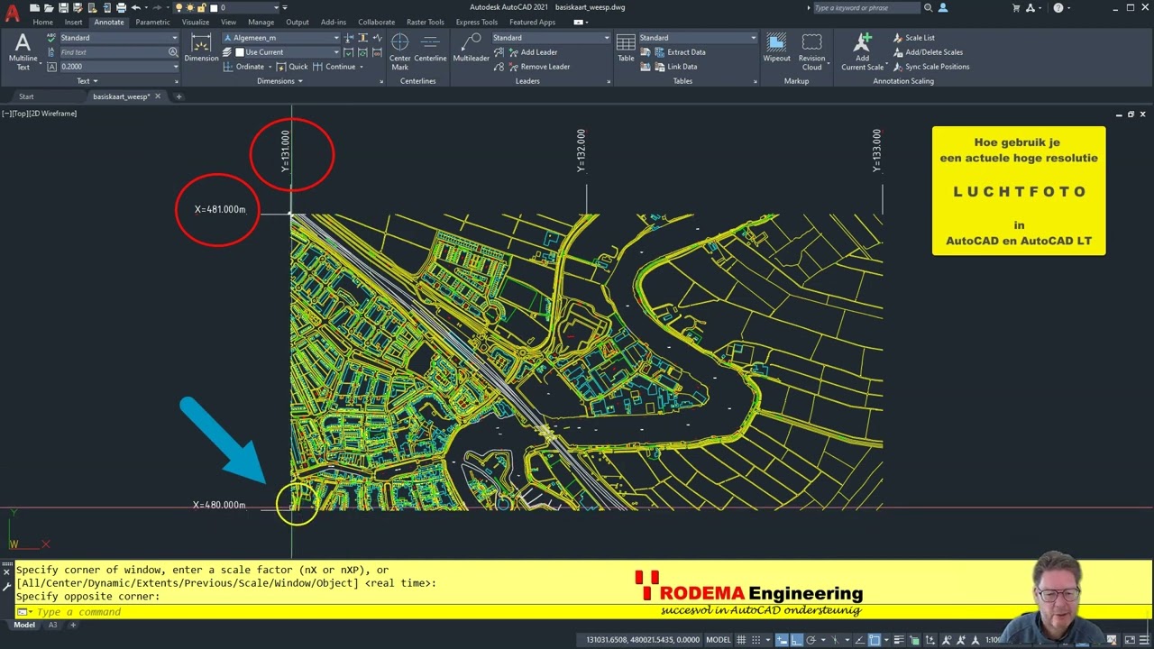Open the Raster Tools ribbon tab
Screen dimensions: 1154x649
point(425,23)
